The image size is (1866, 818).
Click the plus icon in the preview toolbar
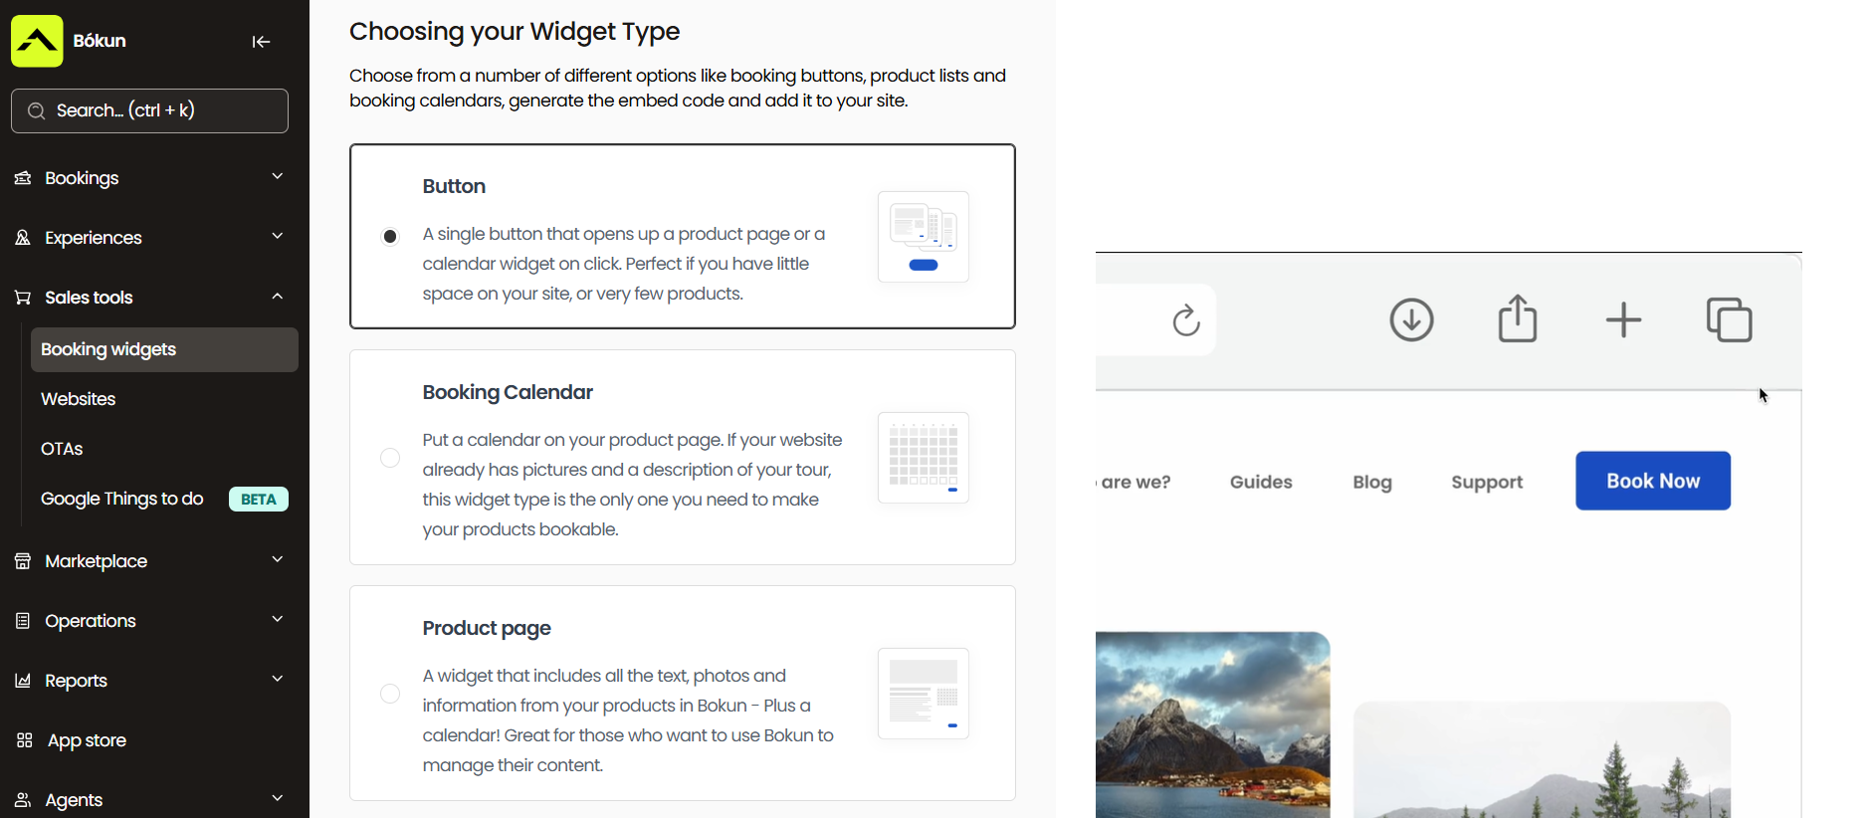(x=1623, y=320)
